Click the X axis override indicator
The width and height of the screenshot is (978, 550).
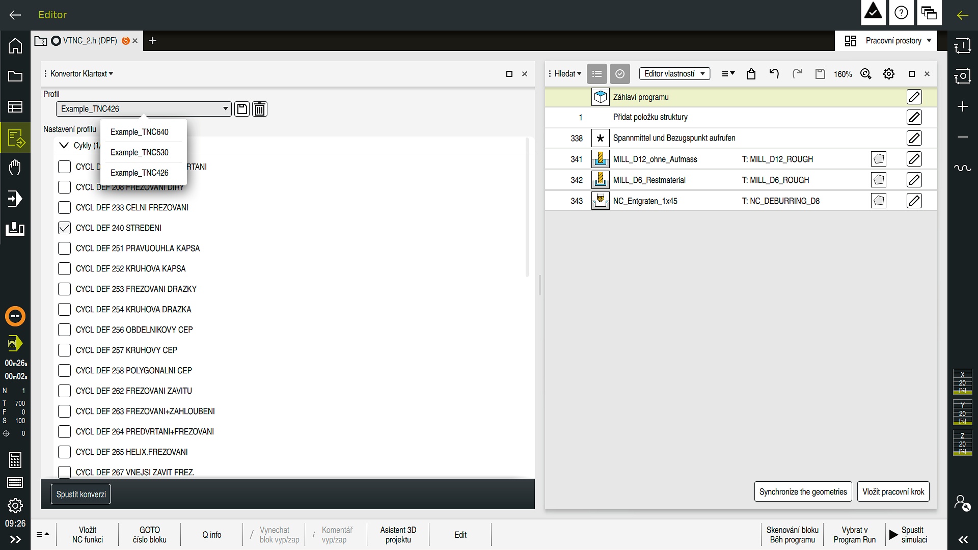(x=962, y=382)
